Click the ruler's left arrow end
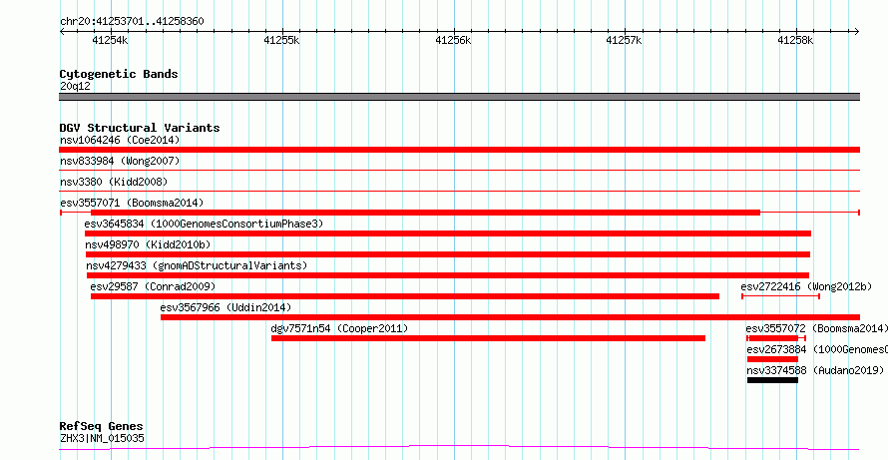The width and height of the screenshot is (888, 460). [x=62, y=32]
